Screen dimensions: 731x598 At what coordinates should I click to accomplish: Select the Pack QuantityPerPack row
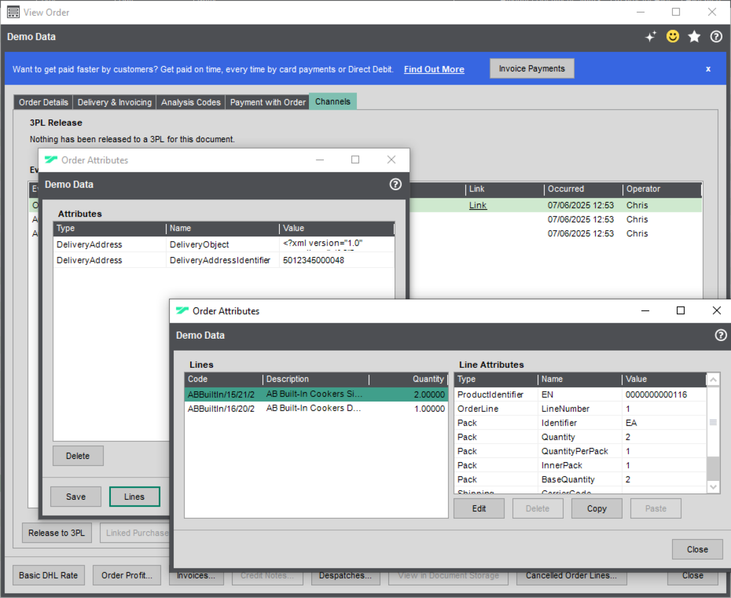(580, 451)
